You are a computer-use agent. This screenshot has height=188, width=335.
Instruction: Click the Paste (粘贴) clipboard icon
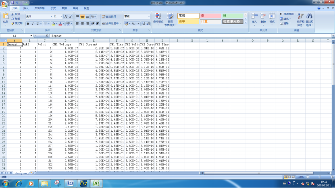[6, 16]
